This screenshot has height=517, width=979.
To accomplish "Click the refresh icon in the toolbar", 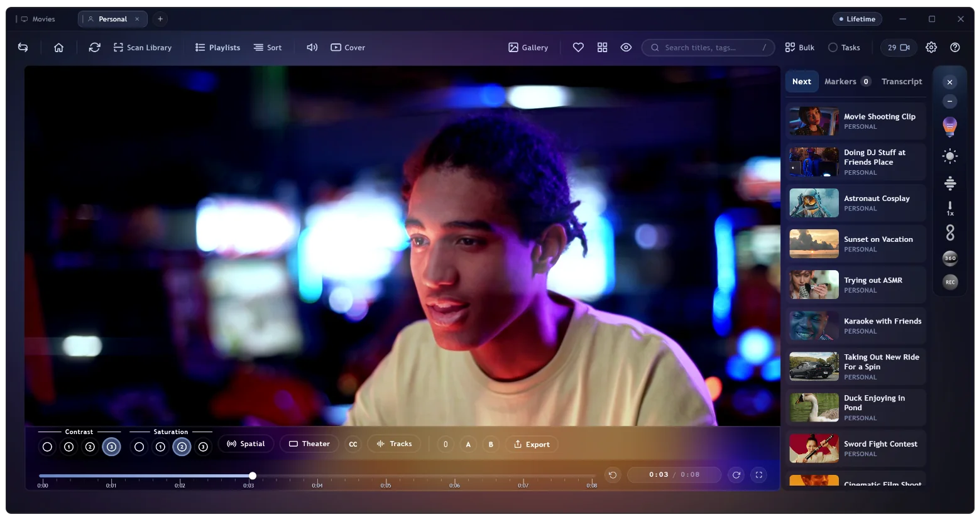I will click(95, 47).
